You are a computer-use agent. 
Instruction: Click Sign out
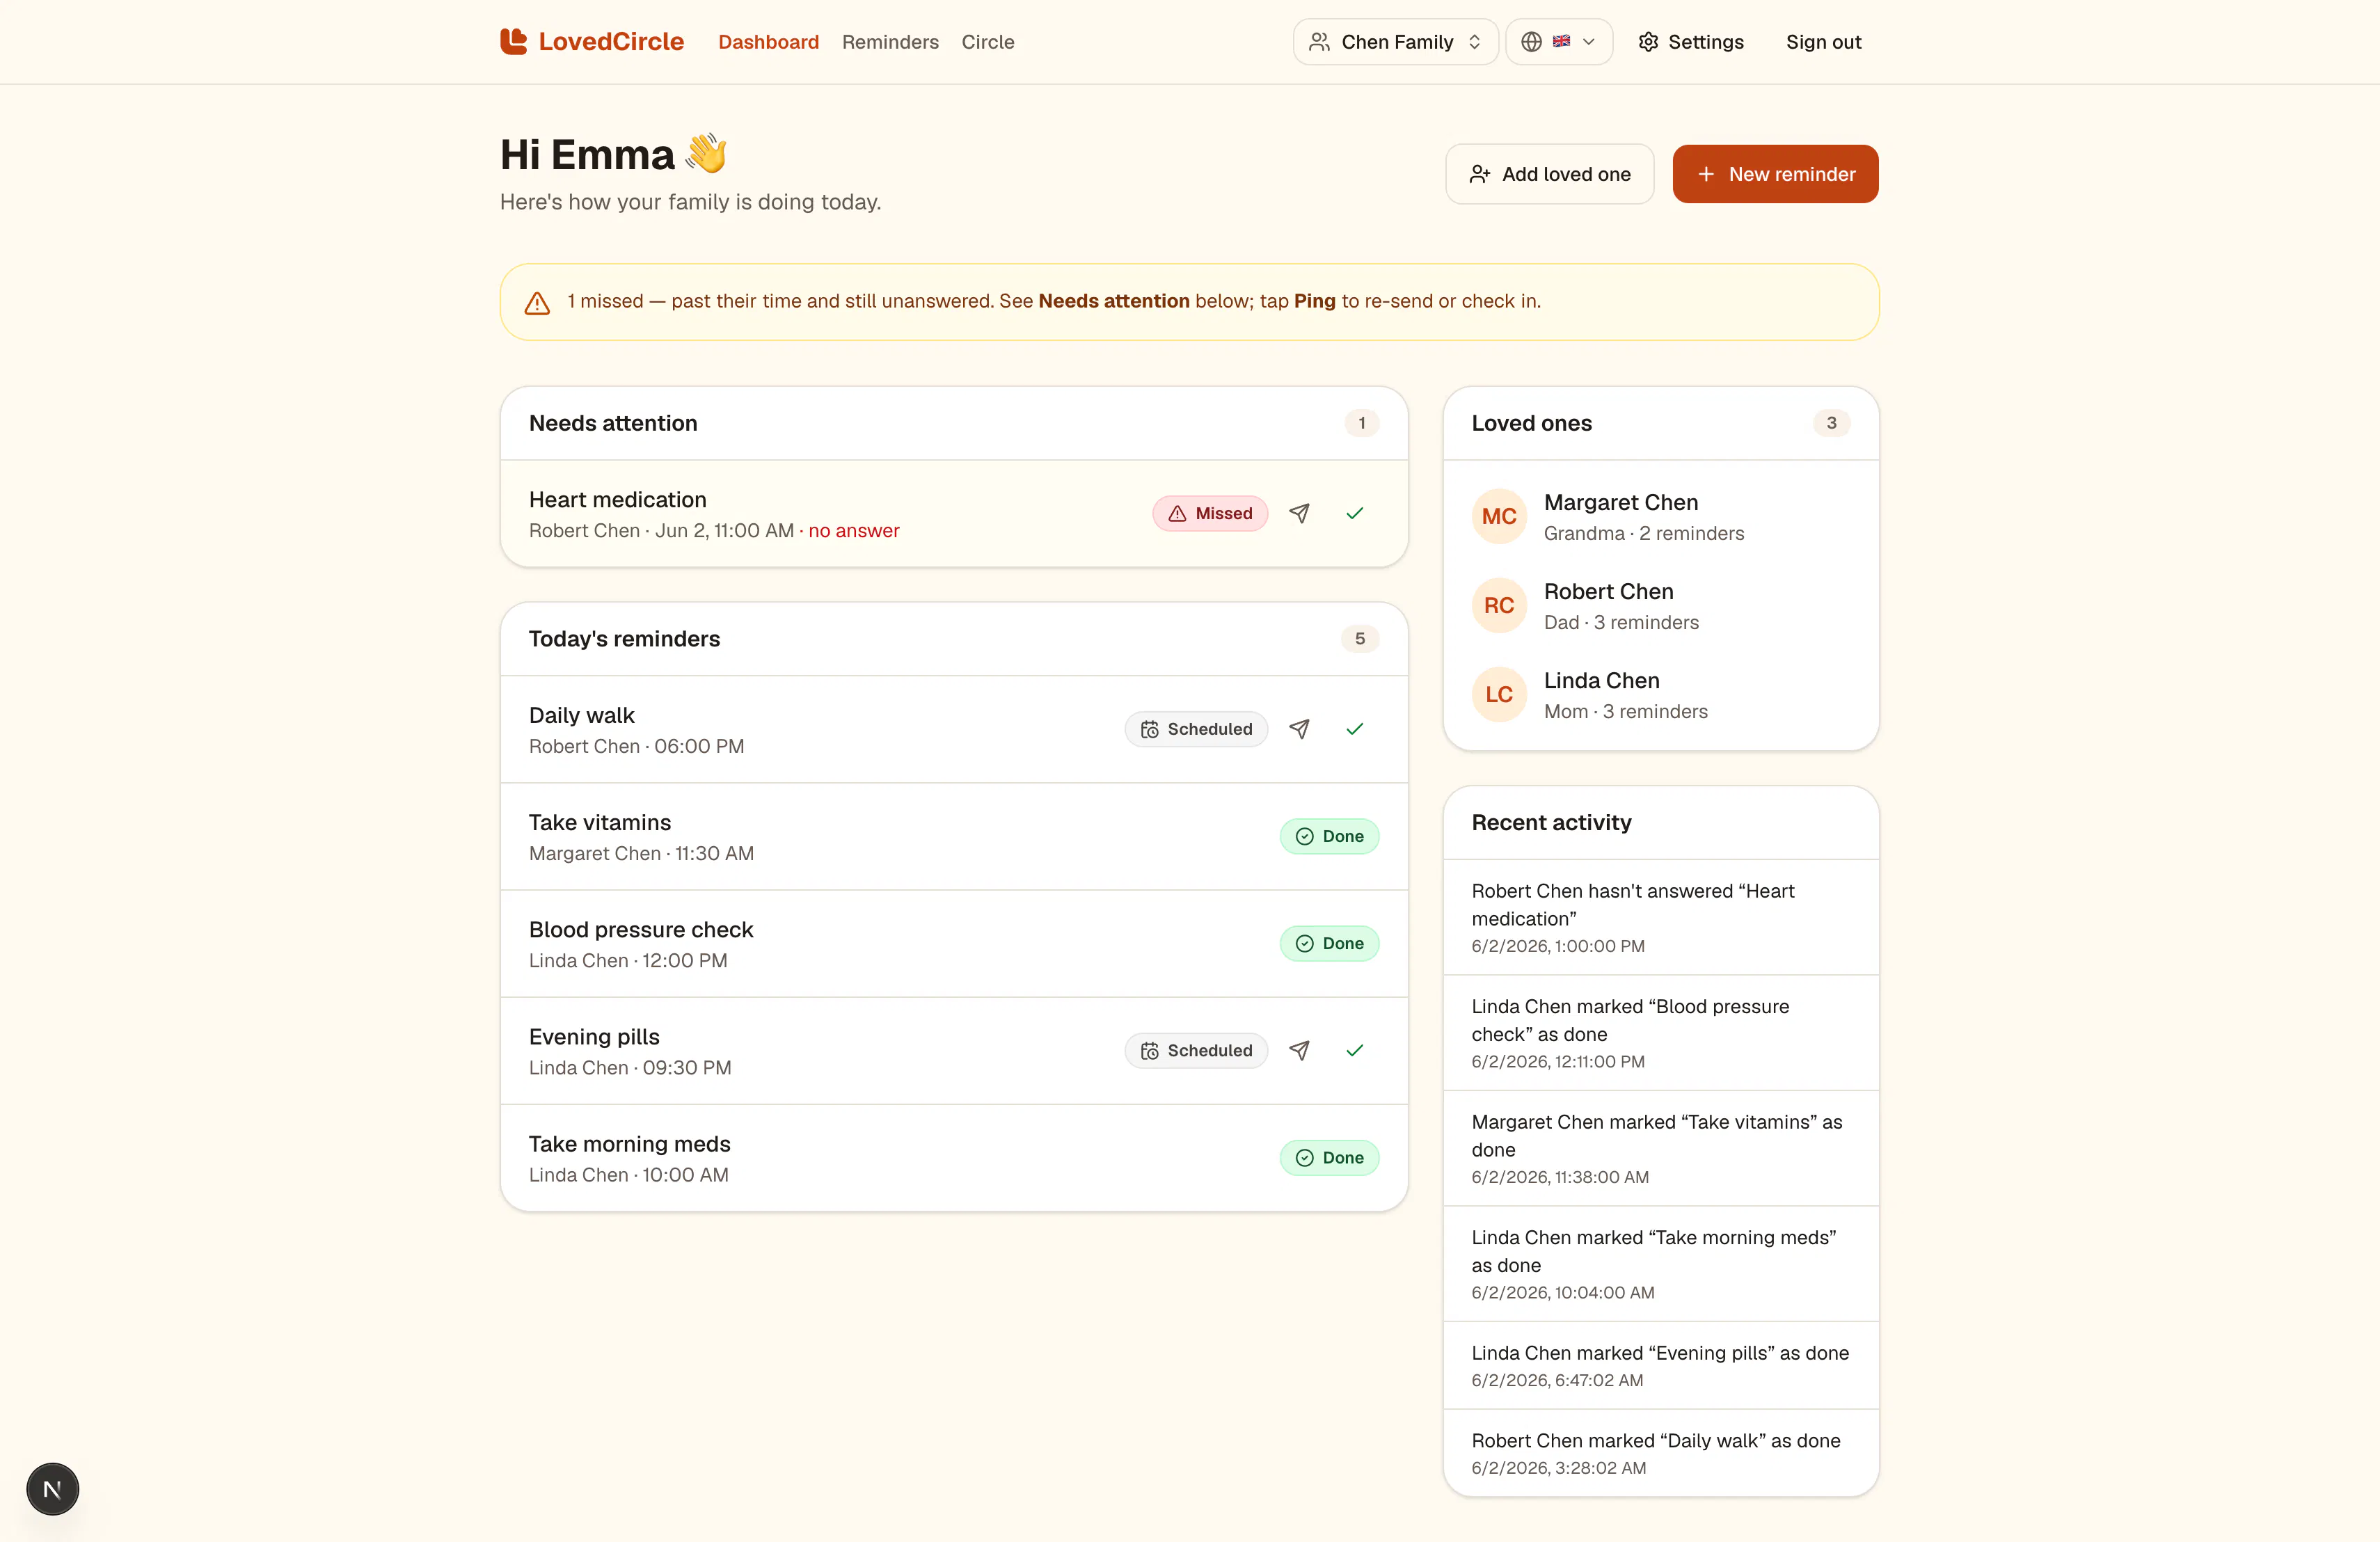tap(1823, 42)
